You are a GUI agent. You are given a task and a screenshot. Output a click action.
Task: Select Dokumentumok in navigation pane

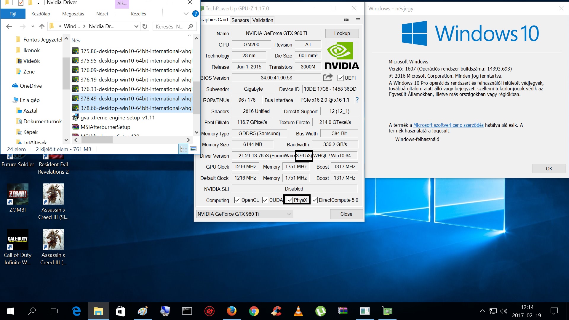[39, 121]
